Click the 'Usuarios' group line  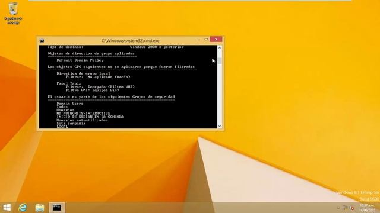[65, 110]
